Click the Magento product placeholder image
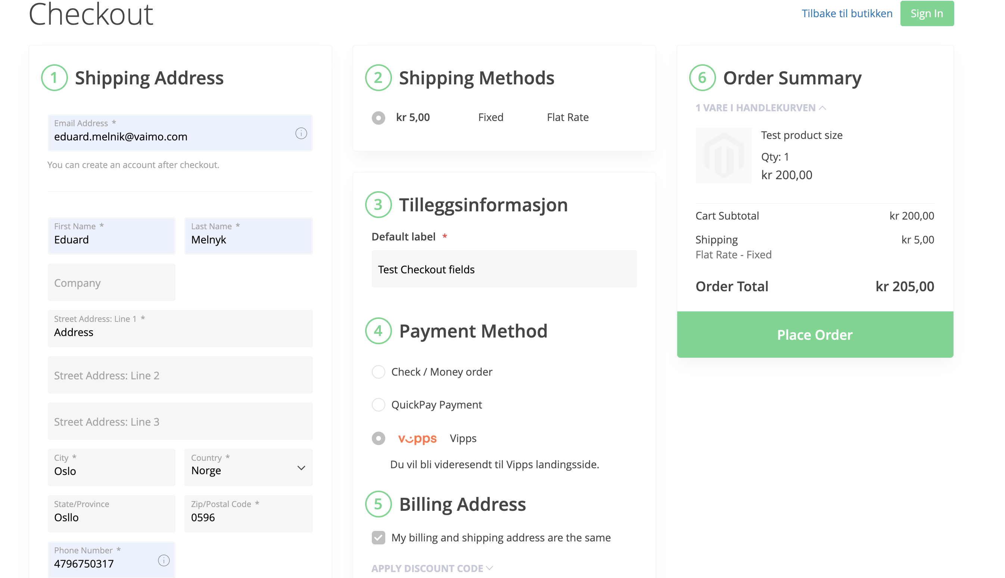 [x=724, y=156]
